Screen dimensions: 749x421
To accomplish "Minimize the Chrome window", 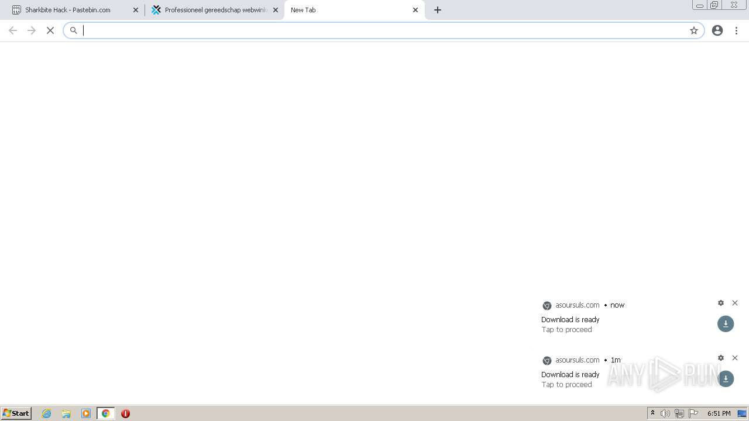I will pyautogui.click(x=699, y=5).
